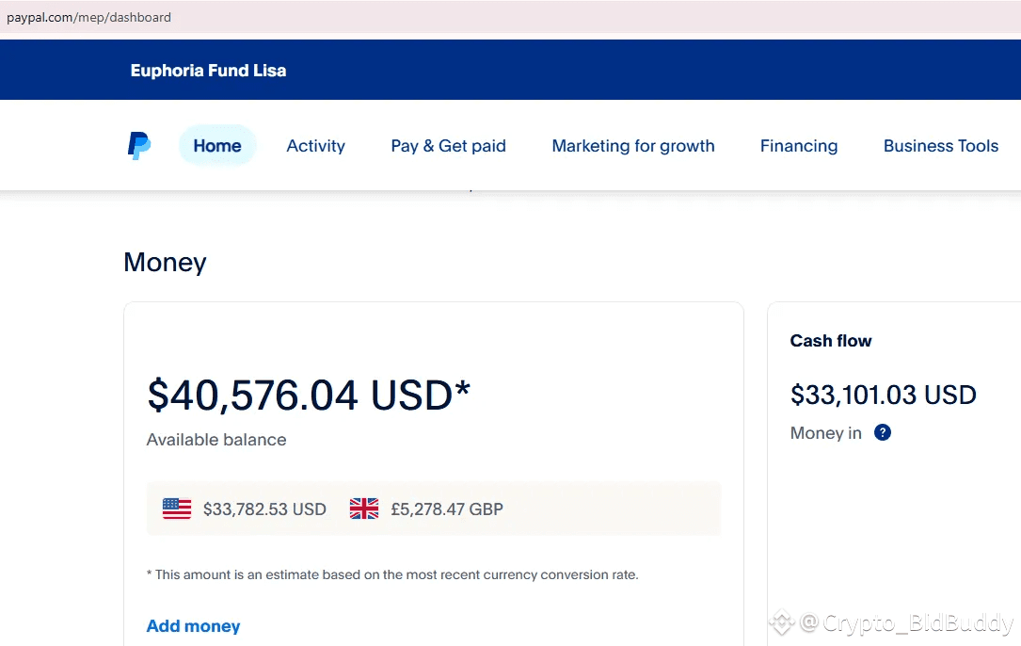Click the Add money link
Screen dimensions: 1021x646
click(193, 626)
